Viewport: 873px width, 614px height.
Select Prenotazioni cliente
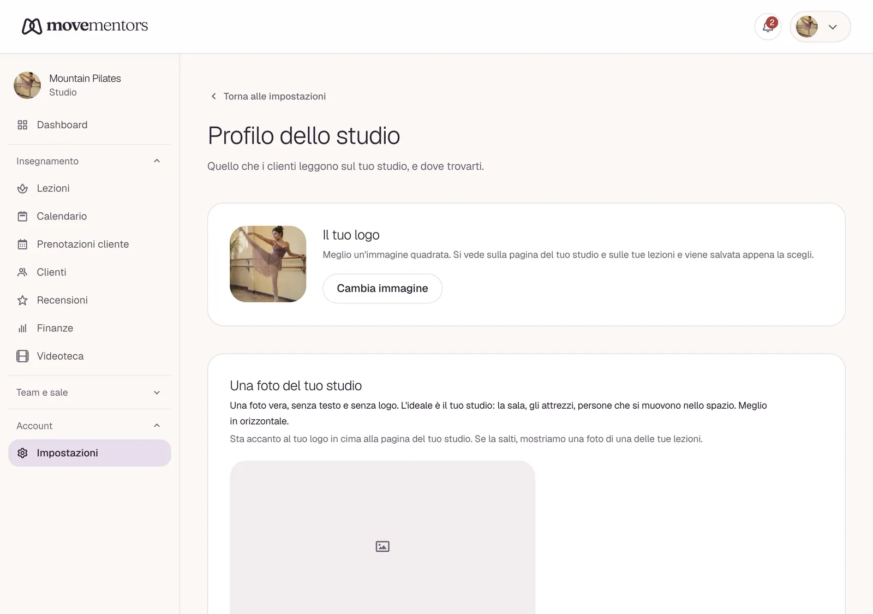(89, 245)
